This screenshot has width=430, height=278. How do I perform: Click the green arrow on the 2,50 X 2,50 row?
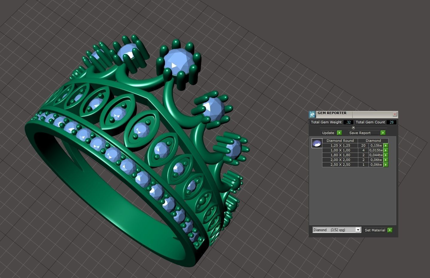[386, 165]
